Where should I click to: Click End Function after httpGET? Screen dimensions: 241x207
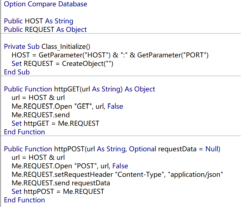pos(24,132)
